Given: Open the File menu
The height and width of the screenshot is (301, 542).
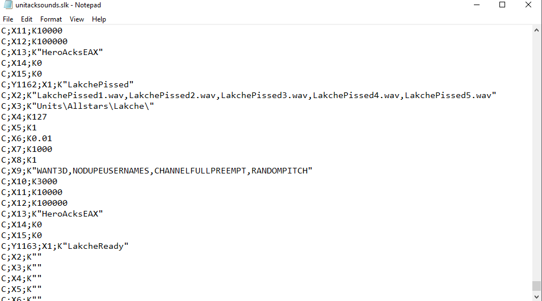Looking at the screenshot, I should point(8,19).
